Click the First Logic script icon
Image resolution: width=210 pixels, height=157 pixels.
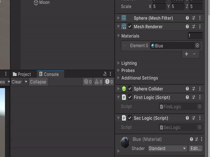click(x=124, y=97)
